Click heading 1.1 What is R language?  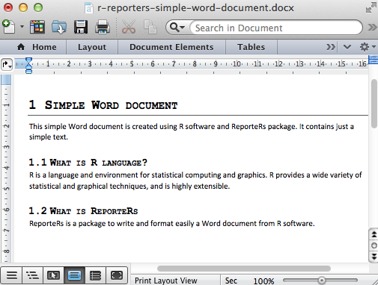tap(88, 163)
